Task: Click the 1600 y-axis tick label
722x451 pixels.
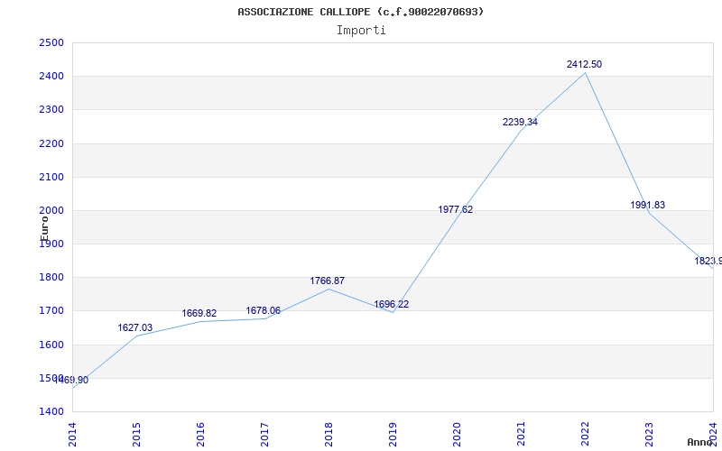Action: 51,345
